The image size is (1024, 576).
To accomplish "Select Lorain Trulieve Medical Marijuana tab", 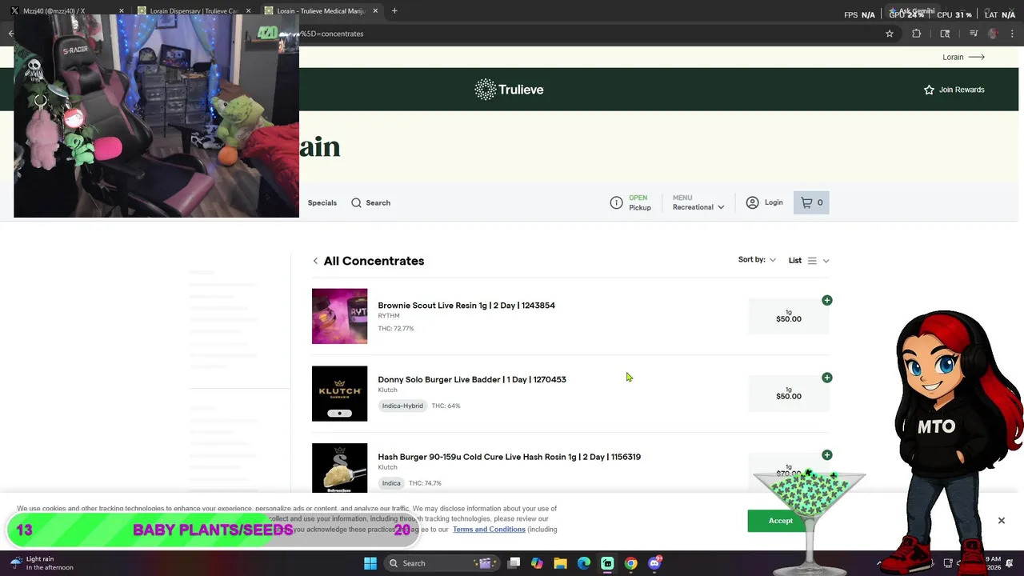I will [x=320, y=11].
